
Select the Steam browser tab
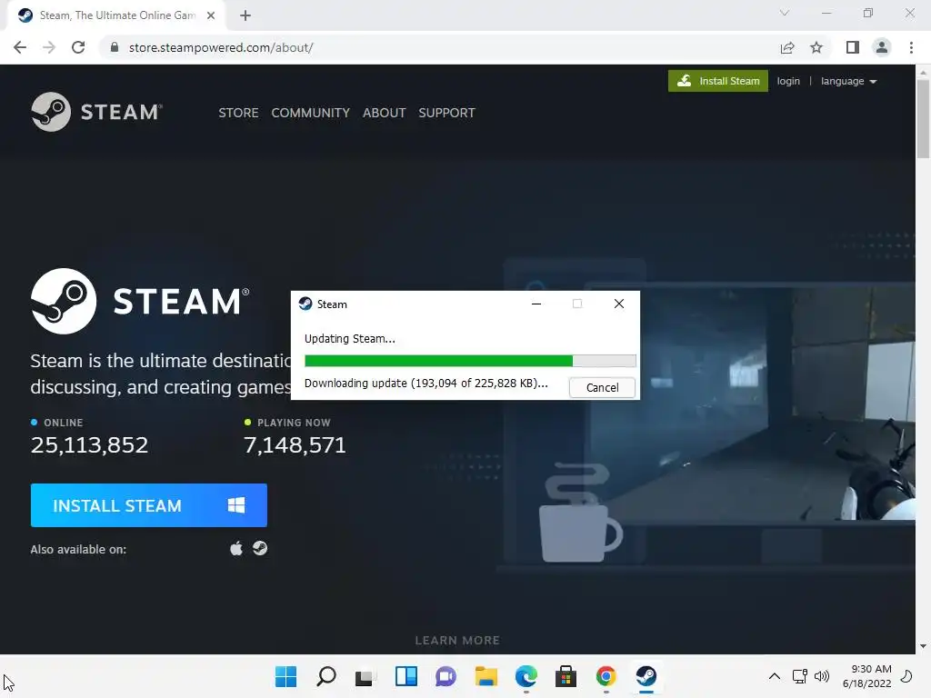tap(115, 15)
